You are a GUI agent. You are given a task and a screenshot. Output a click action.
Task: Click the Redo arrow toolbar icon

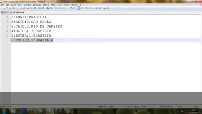pyautogui.click(x=43, y=8)
